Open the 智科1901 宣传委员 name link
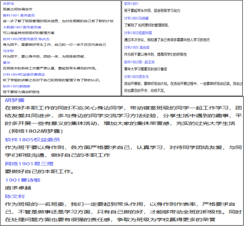This screenshot has height=226, width=244. (x=19, y=15)
